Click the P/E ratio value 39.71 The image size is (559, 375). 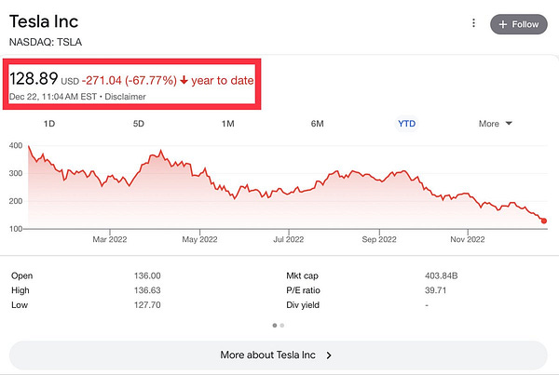click(x=435, y=290)
